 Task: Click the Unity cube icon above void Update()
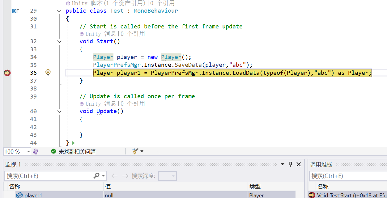point(82,104)
